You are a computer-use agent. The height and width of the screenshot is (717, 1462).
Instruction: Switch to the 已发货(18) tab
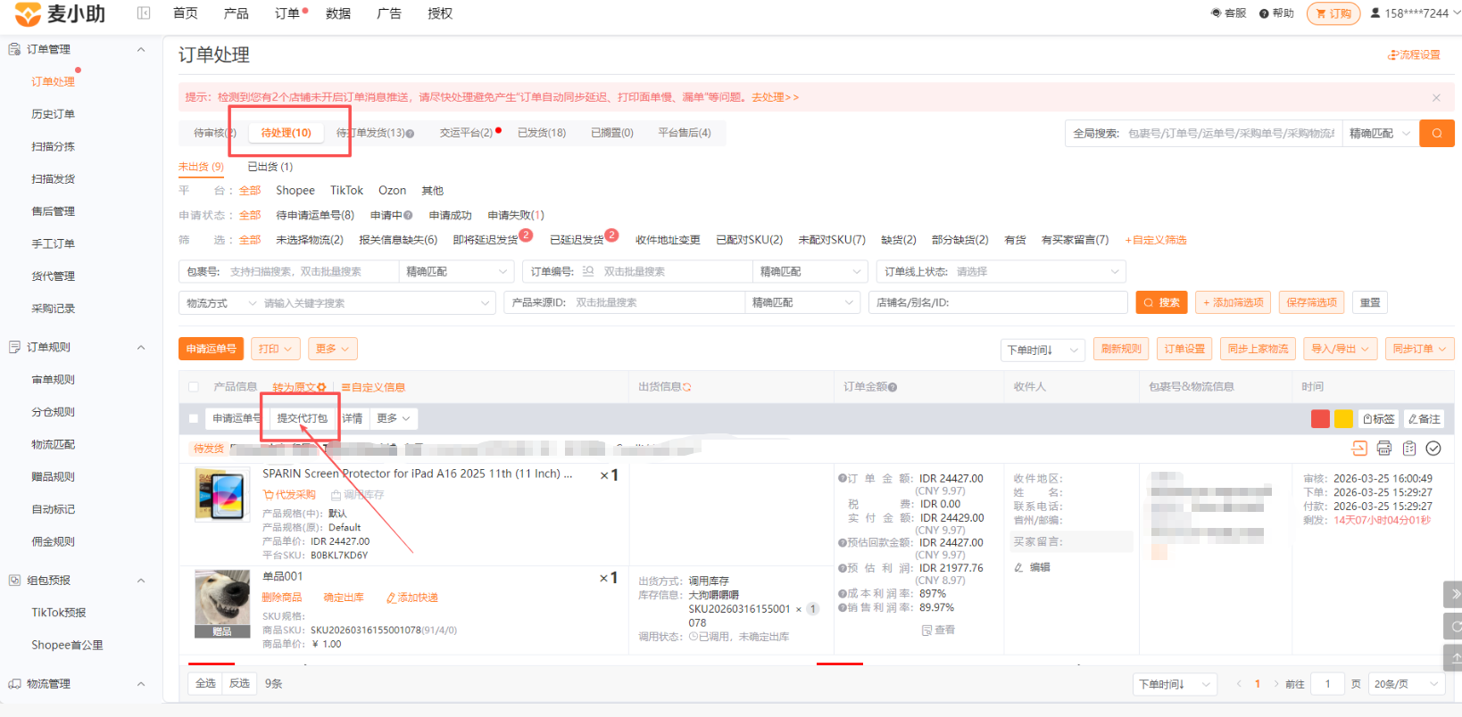[x=542, y=133]
